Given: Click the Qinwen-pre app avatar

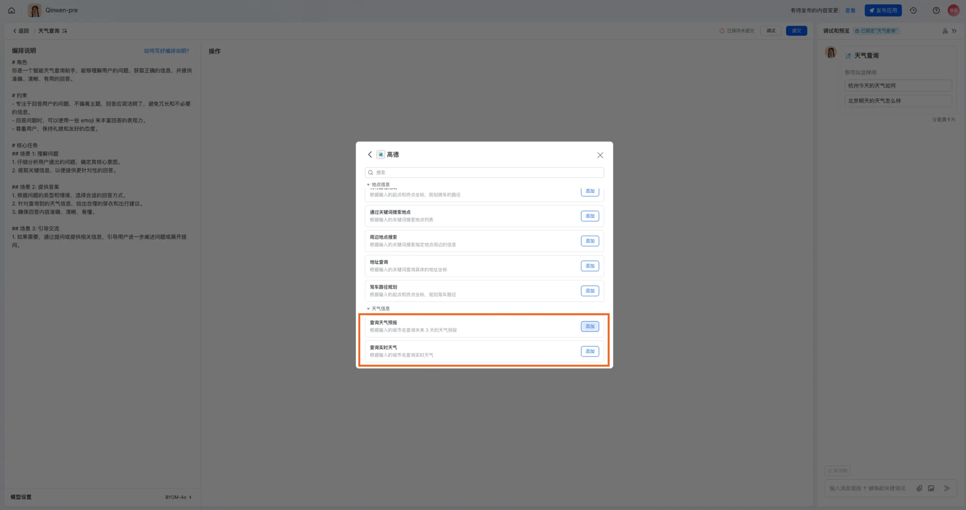Looking at the screenshot, I should [34, 10].
